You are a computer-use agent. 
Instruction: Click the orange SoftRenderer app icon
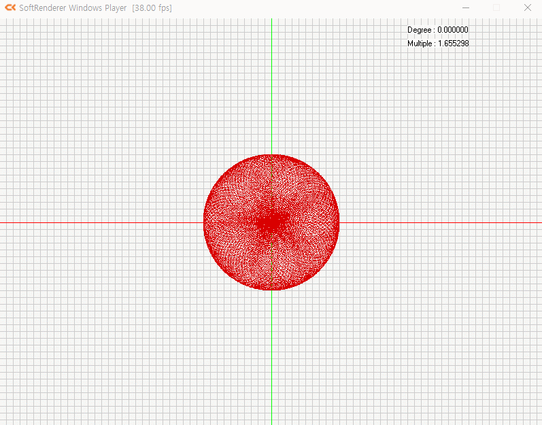click(10, 7)
